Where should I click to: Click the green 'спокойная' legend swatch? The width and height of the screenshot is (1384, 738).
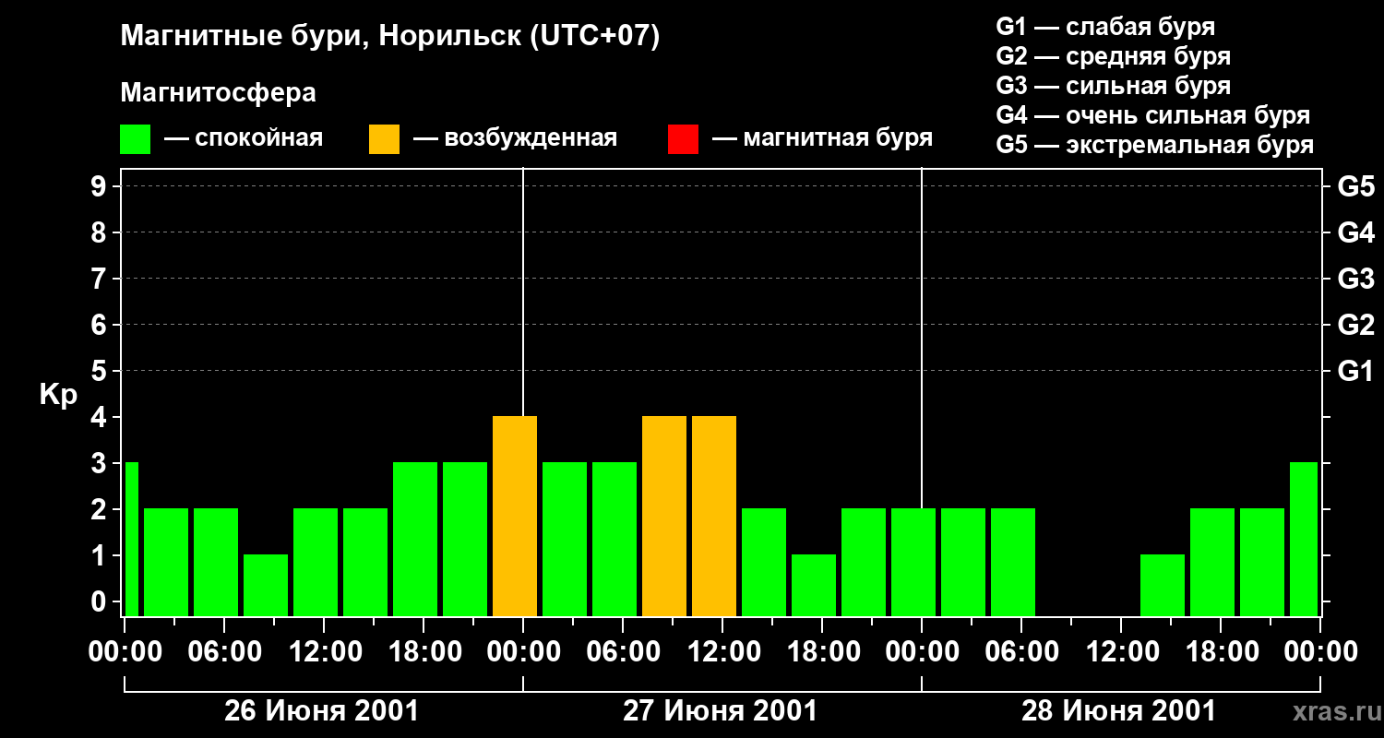(135, 139)
